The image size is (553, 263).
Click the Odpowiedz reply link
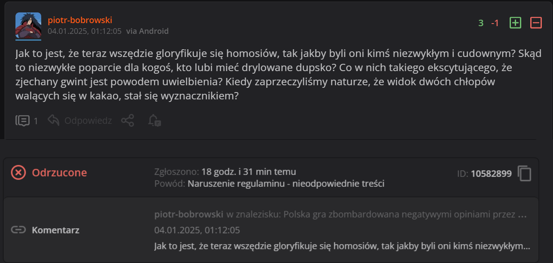88,121
